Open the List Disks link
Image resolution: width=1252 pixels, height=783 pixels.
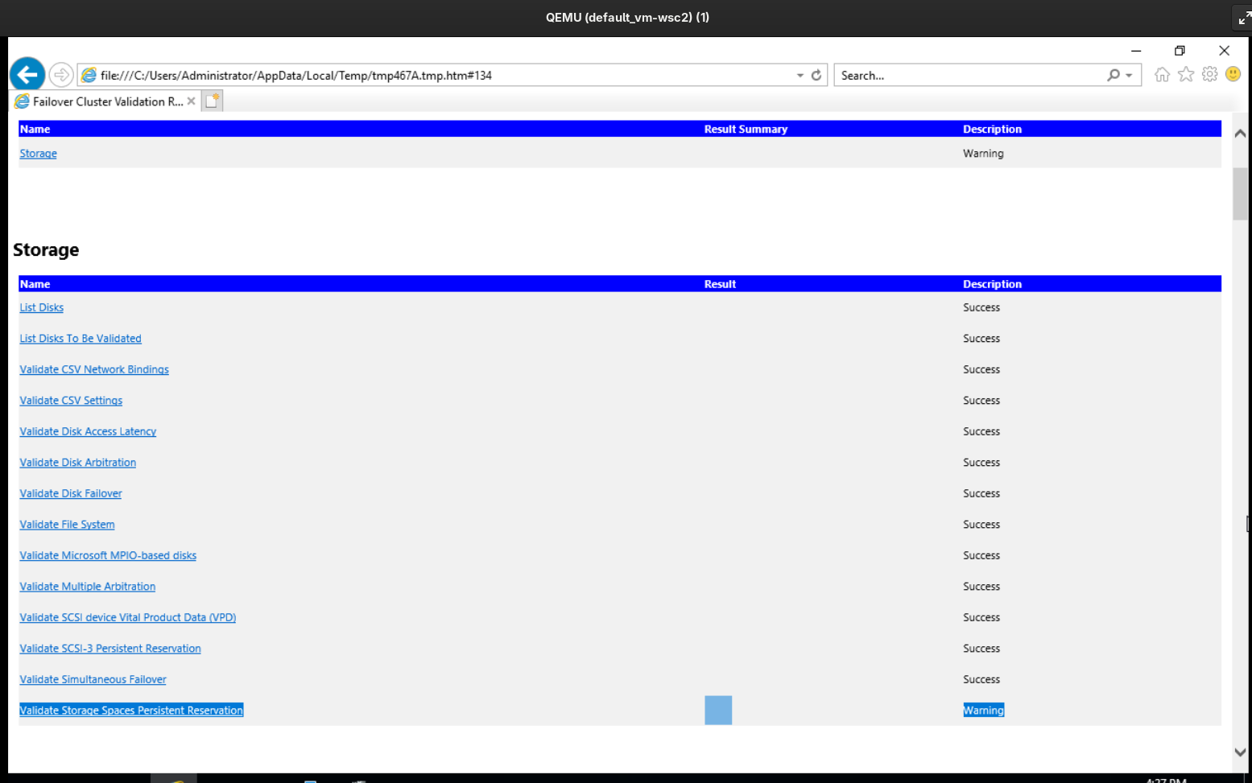click(41, 307)
